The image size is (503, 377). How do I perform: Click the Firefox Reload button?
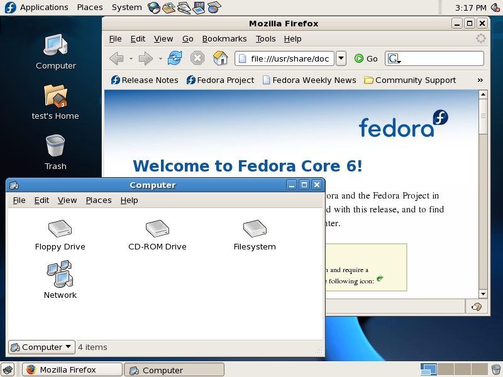pos(175,58)
